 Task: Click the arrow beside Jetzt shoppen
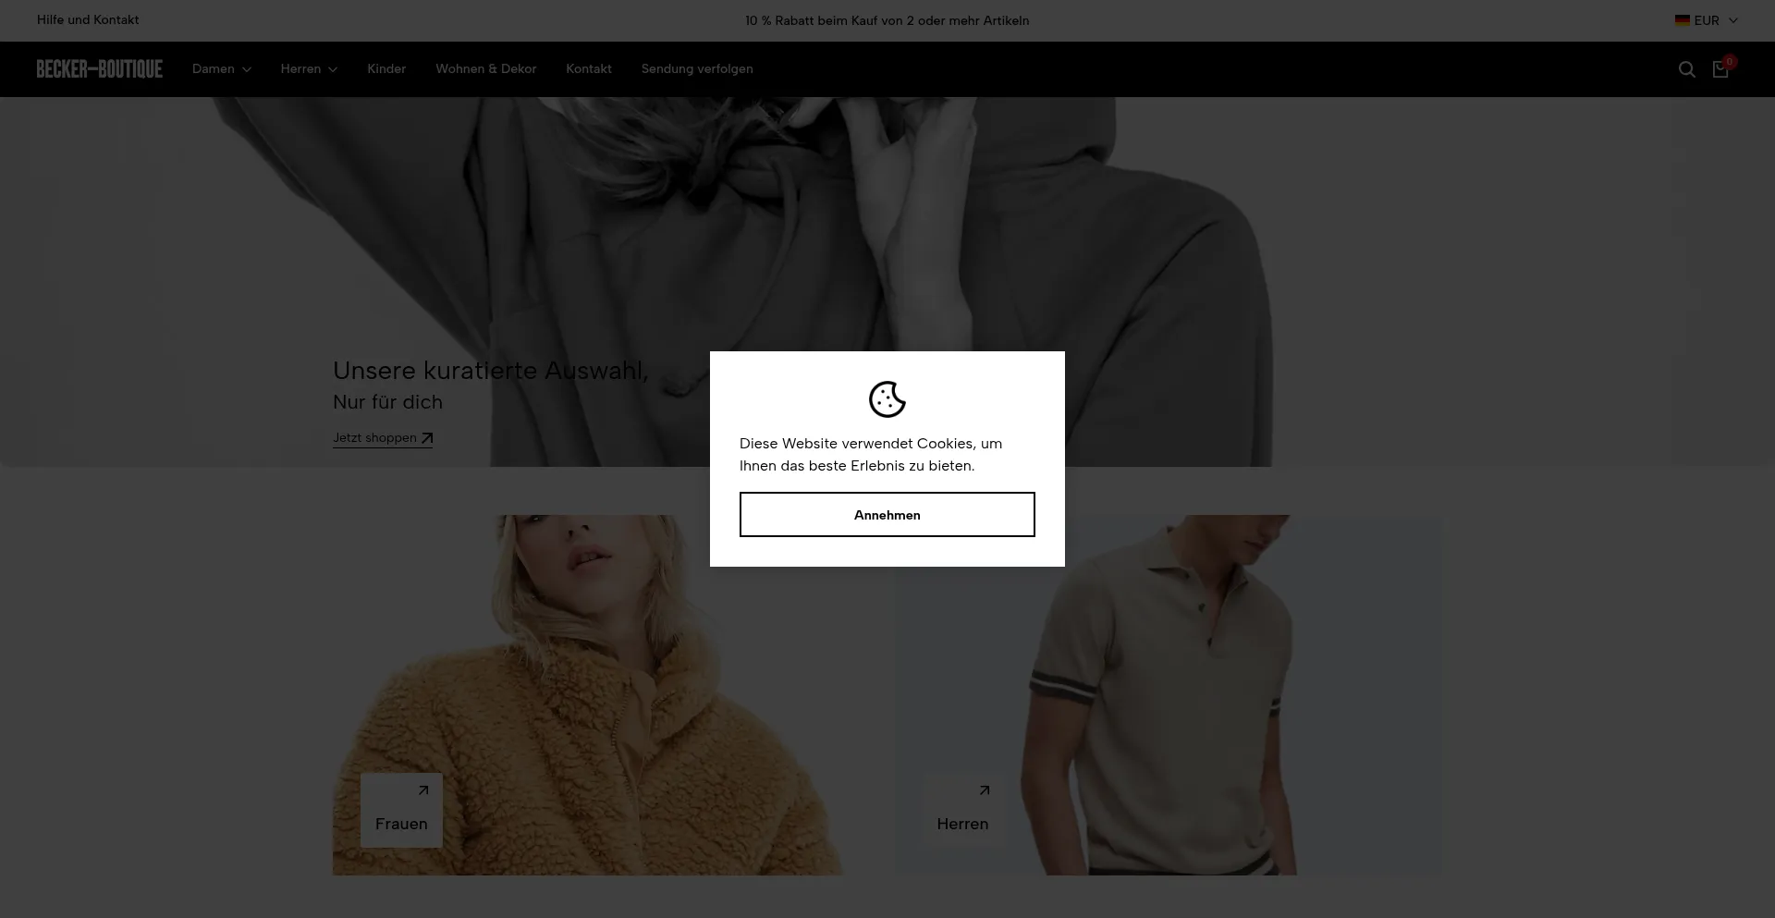pyautogui.click(x=427, y=438)
